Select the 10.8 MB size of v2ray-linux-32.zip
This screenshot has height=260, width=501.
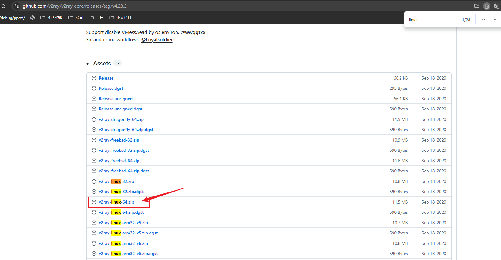400,181
